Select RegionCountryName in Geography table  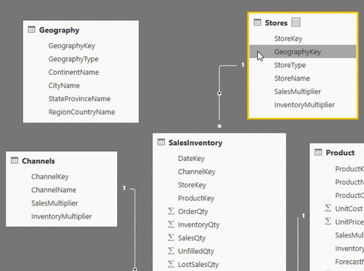[81, 112]
